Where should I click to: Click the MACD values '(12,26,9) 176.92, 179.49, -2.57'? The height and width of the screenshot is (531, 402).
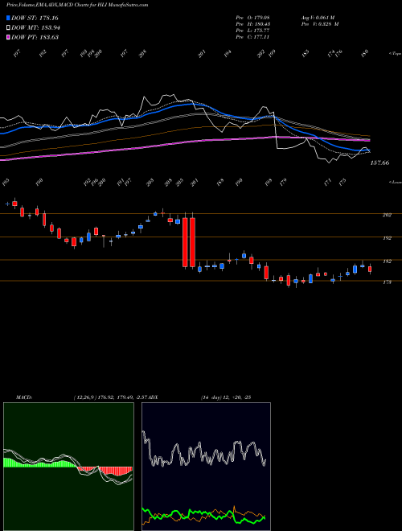tap(111, 397)
